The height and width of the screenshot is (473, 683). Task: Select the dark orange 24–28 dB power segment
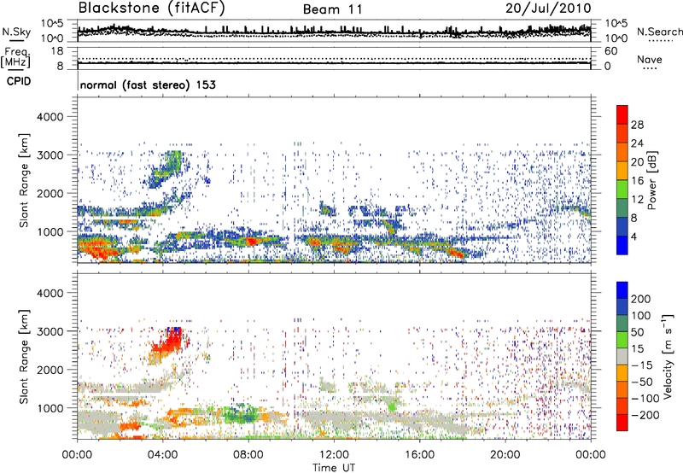[622, 133]
